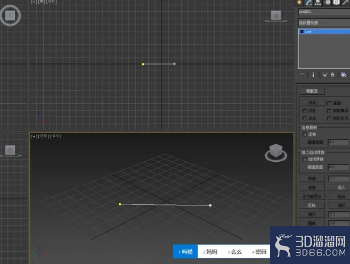
Task: Open perspective viewport [+] menu
Action: tap(34, 136)
